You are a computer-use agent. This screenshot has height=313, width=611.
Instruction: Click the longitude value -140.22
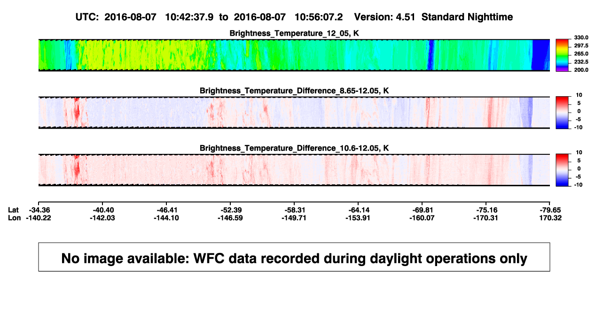39,218
